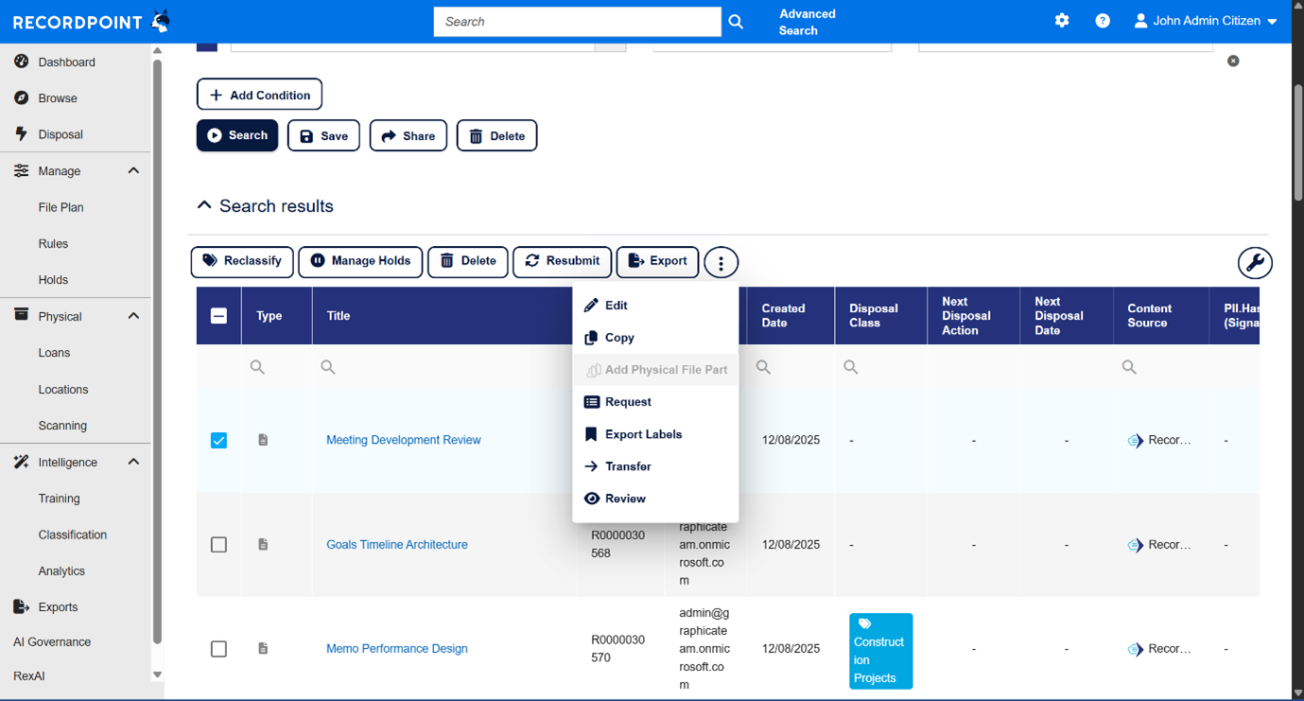This screenshot has width=1304, height=701.
Task: Remove condition with the small x icon
Action: (1233, 61)
